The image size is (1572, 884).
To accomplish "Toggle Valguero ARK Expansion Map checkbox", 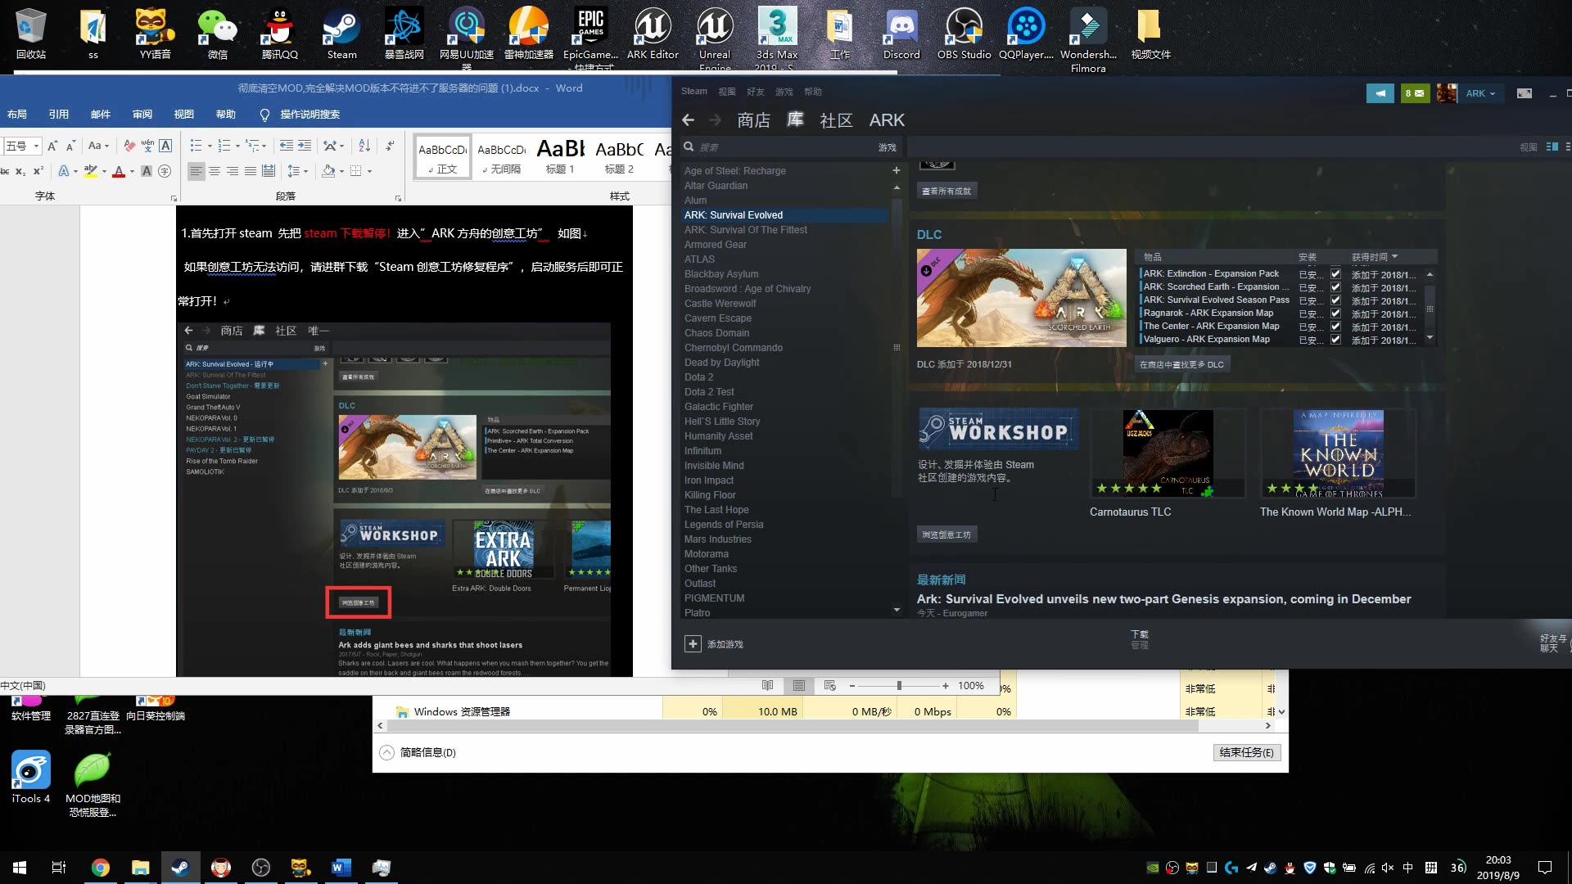I will [x=1335, y=340].
